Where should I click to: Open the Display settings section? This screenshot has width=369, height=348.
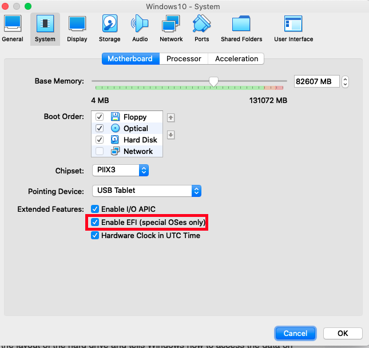click(77, 29)
